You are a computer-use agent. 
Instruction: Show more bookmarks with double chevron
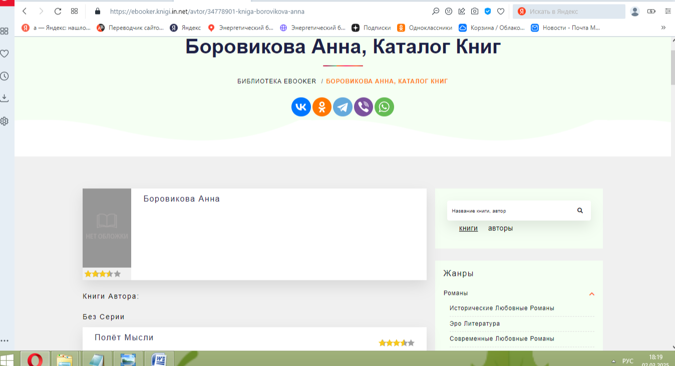[663, 28]
